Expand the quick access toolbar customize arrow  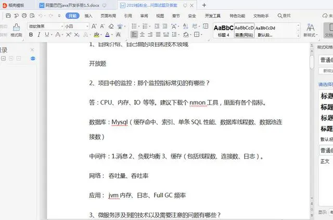(59, 16)
